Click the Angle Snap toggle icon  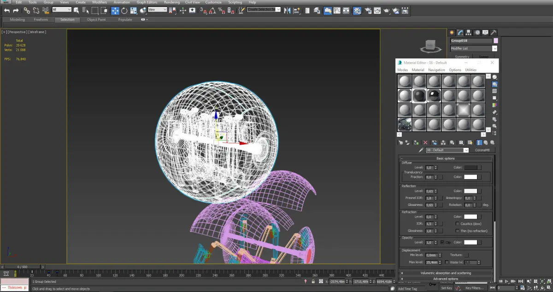click(212, 10)
